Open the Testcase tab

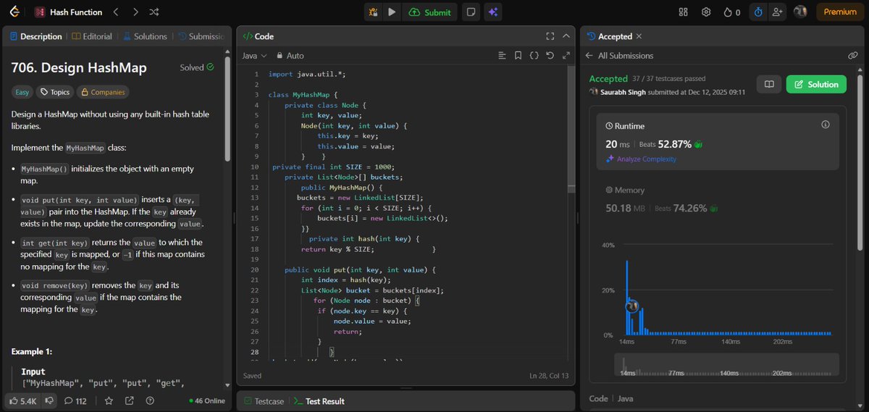pyautogui.click(x=263, y=401)
